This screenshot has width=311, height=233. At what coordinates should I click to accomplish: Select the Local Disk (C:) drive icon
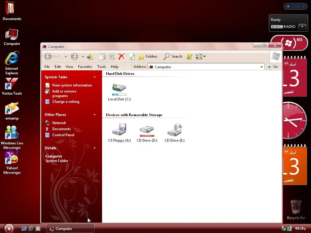pos(119,92)
